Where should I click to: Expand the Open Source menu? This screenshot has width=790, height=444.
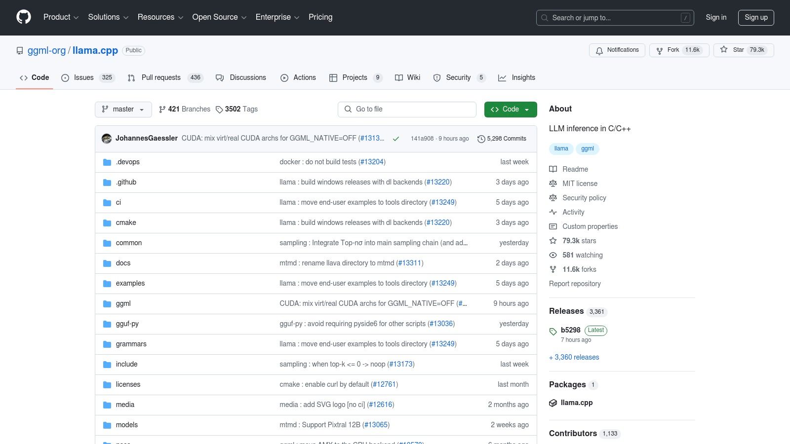pyautogui.click(x=219, y=17)
